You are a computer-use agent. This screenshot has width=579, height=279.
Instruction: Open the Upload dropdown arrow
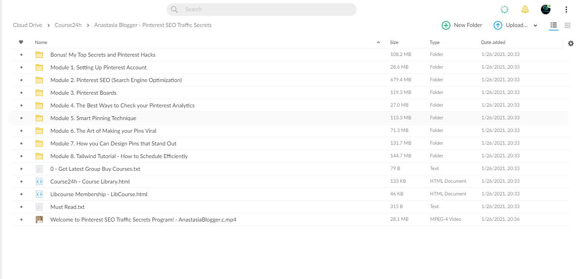pyautogui.click(x=535, y=25)
